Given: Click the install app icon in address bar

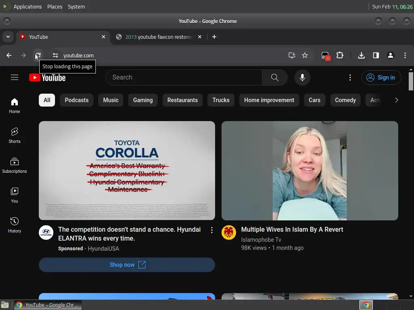Looking at the screenshot, I should (291, 55).
